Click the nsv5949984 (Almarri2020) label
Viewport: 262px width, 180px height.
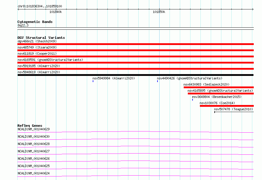114,78
